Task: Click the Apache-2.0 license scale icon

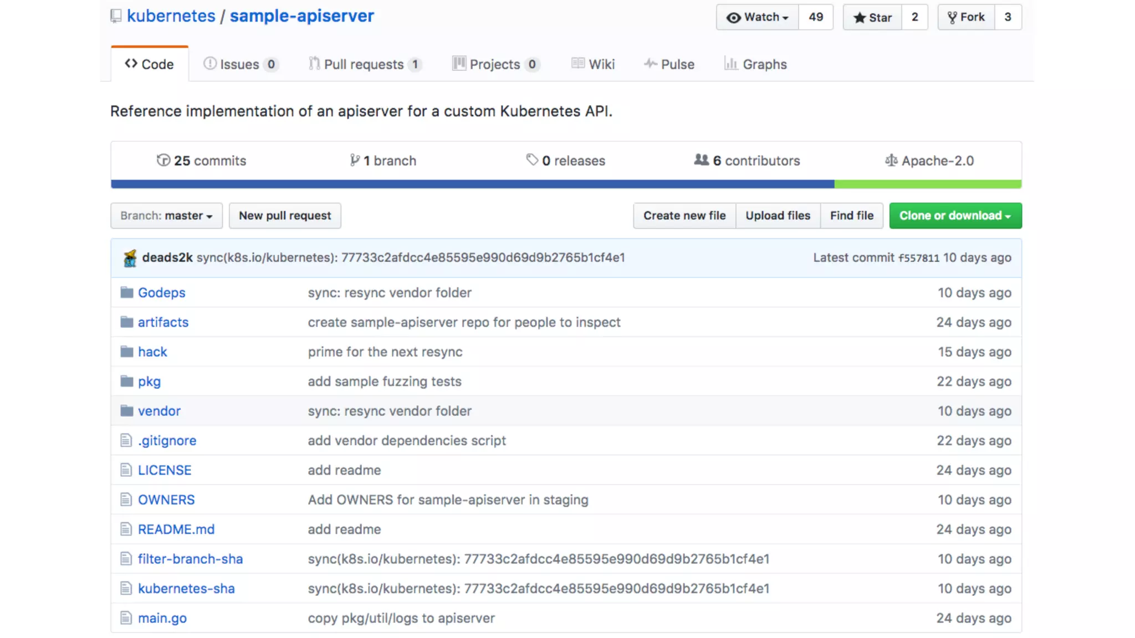Action: tap(891, 161)
